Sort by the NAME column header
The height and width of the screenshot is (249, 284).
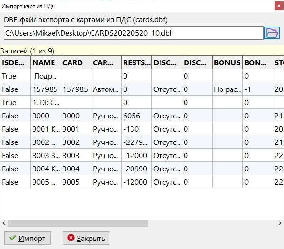(45, 62)
